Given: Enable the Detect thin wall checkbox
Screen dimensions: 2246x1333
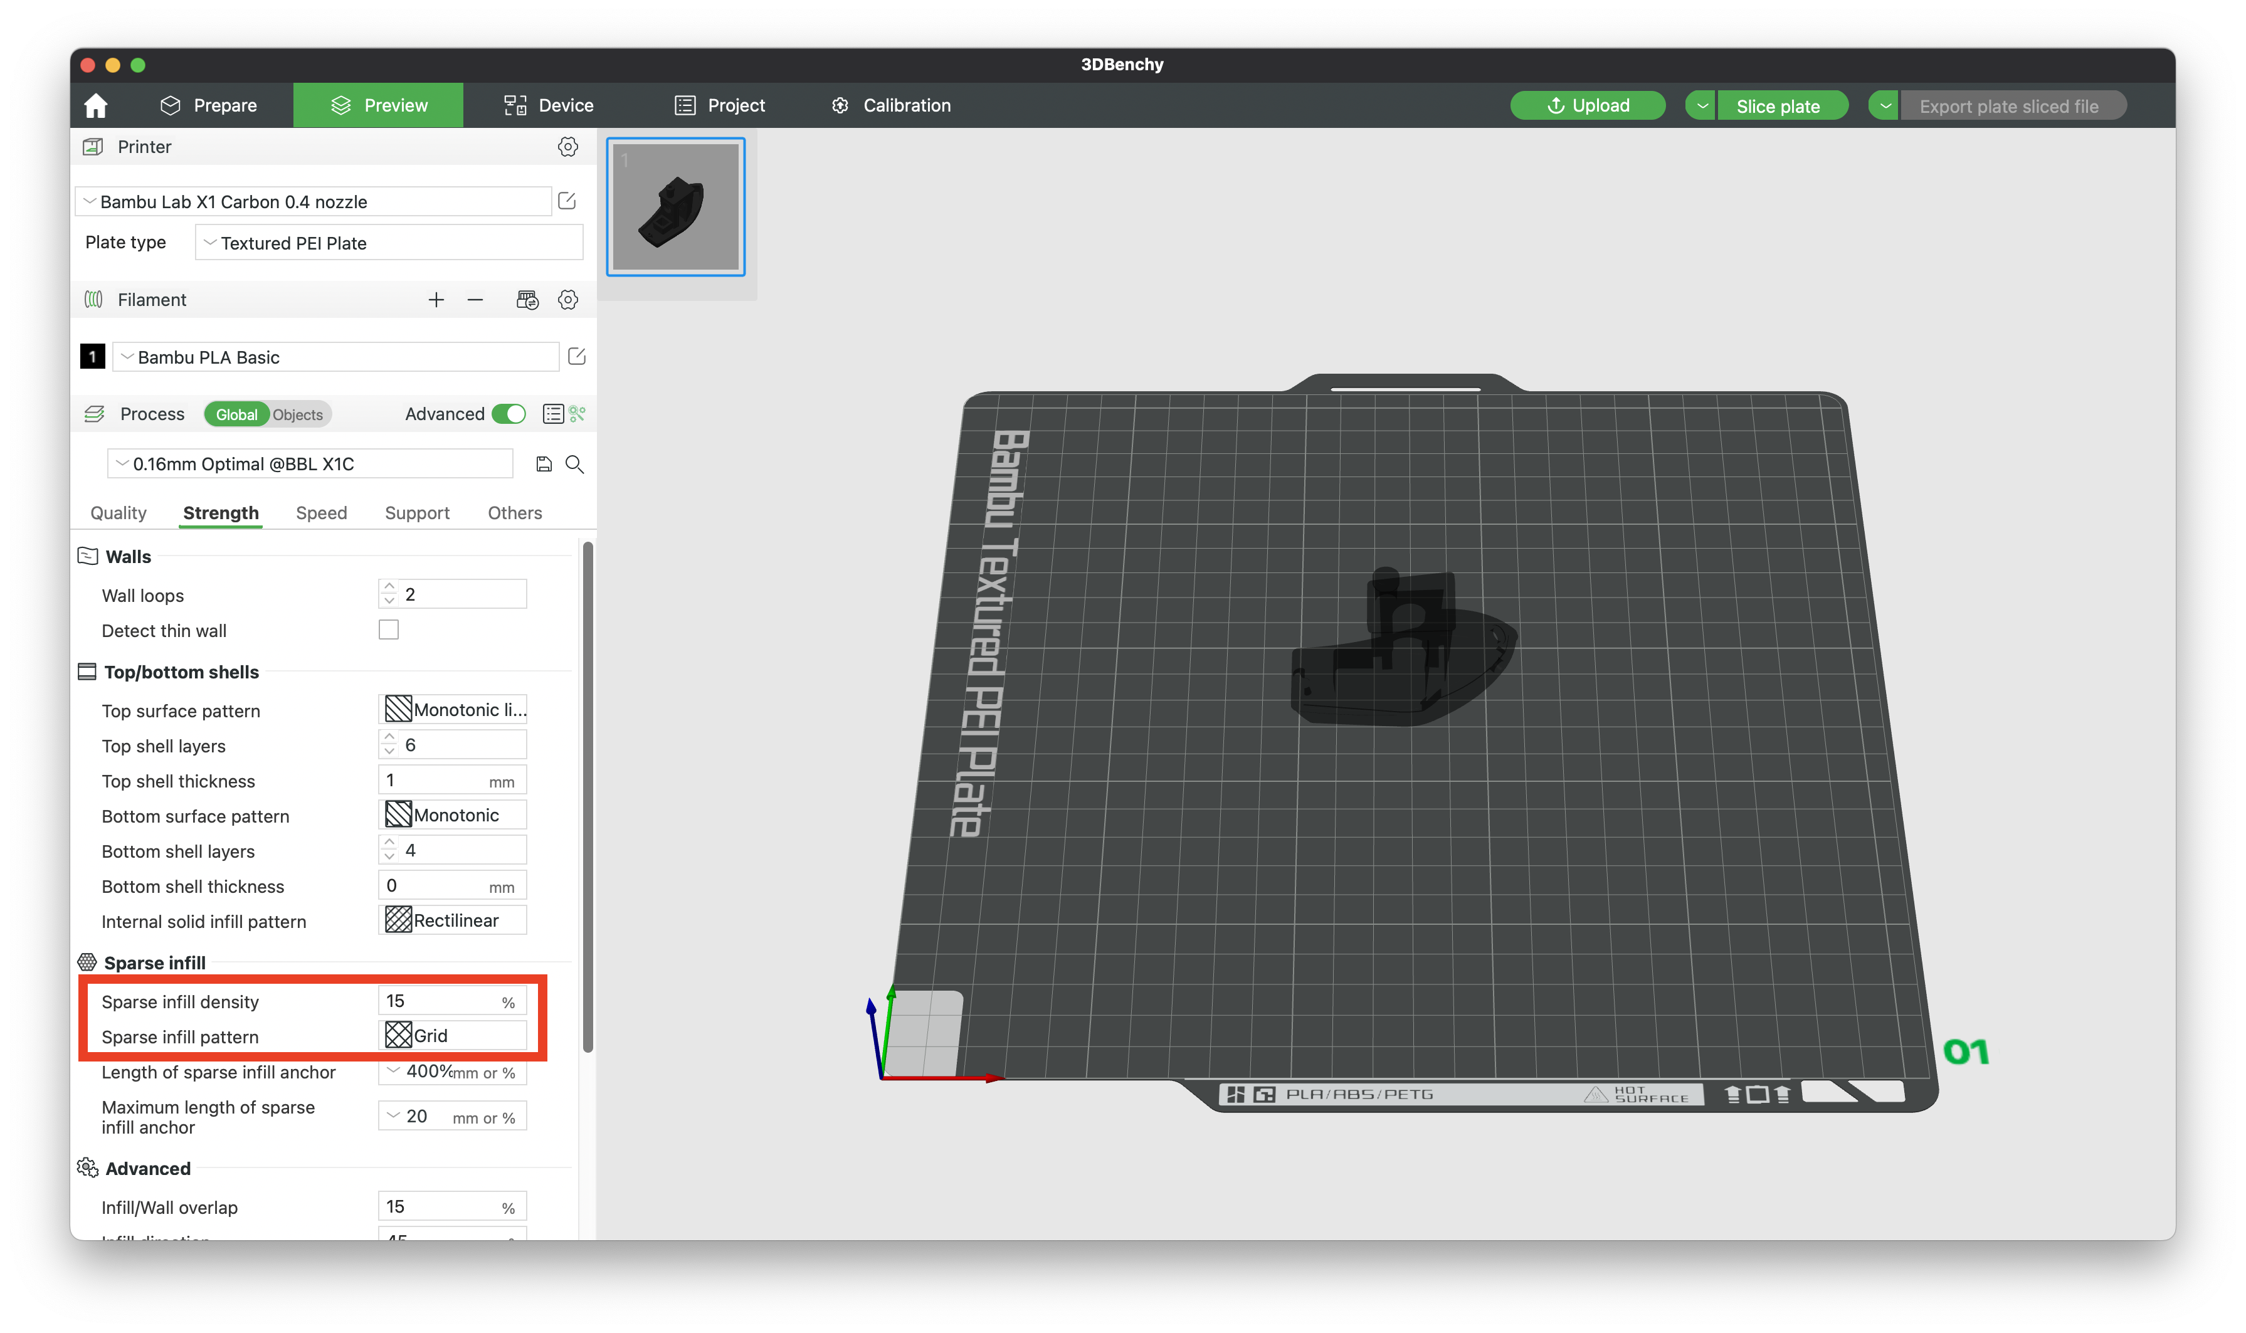Looking at the screenshot, I should (x=388, y=630).
